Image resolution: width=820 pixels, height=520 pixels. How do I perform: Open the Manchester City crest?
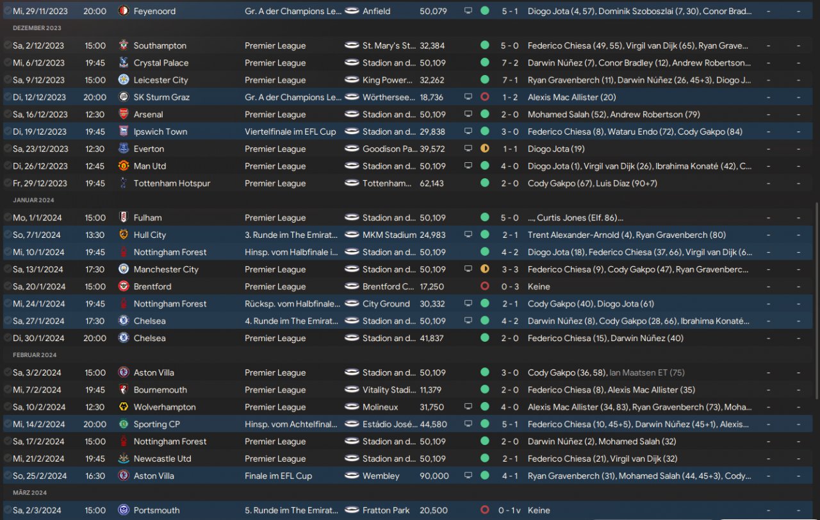point(124,269)
